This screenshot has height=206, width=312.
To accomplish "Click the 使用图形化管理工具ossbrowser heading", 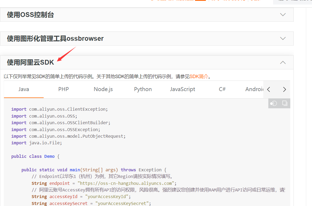I will (55, 38).
